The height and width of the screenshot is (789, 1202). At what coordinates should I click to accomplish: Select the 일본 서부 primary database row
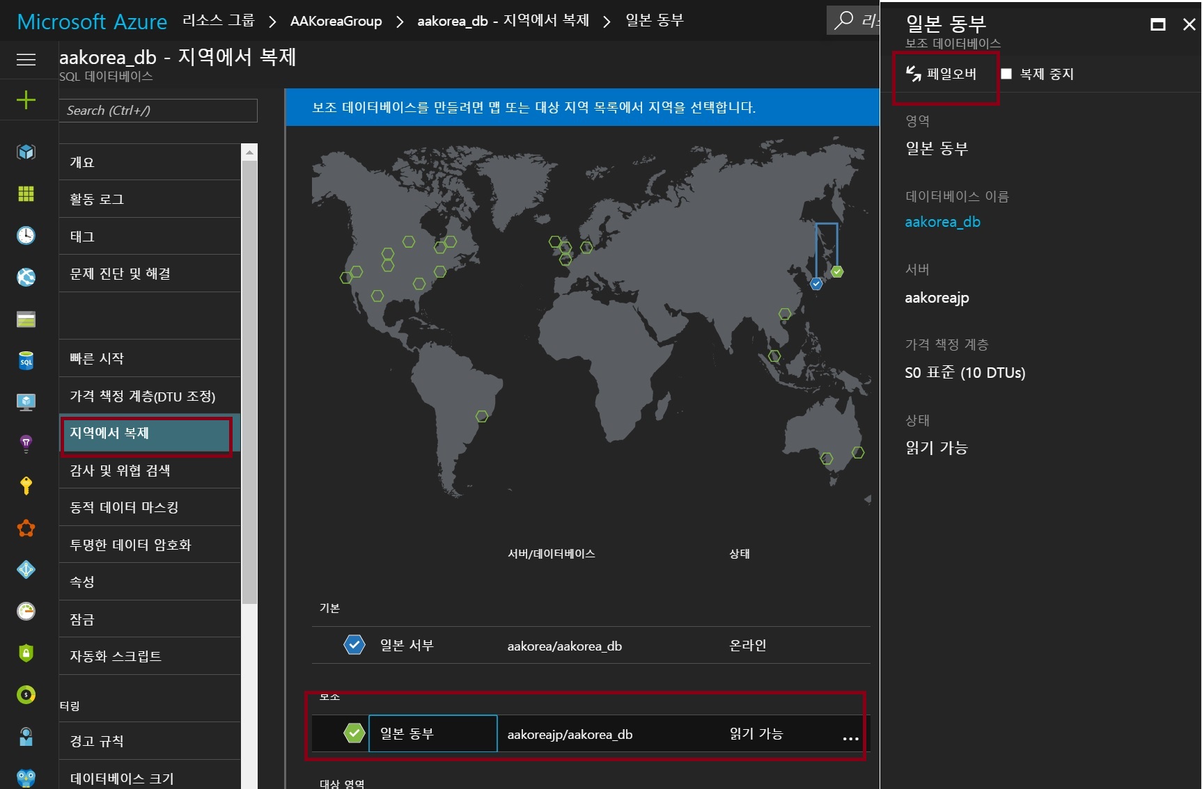click(591, 645)
